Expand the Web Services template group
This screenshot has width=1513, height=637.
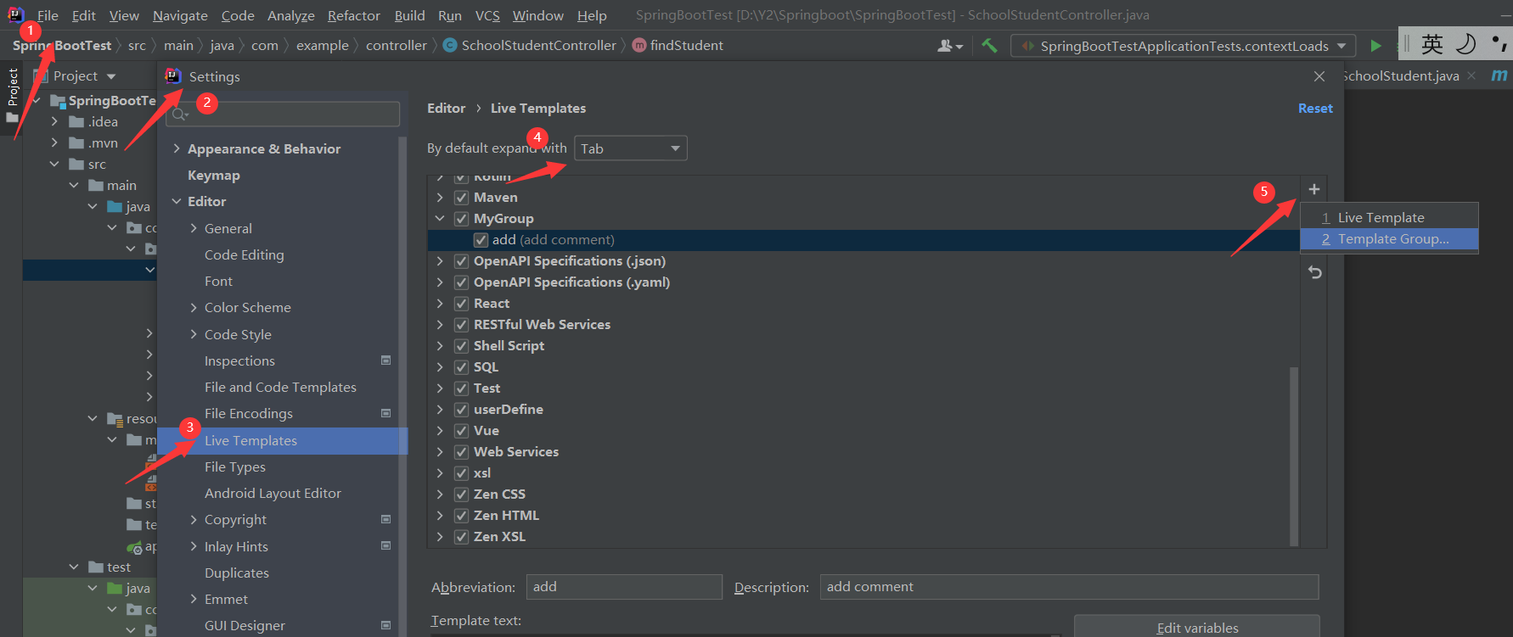(440, 452)
